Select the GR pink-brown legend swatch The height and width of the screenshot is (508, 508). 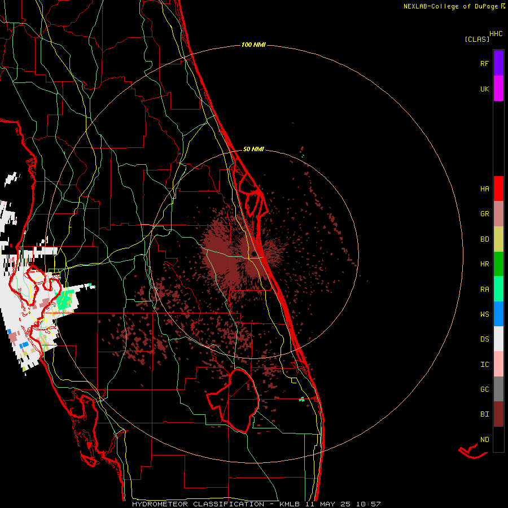[x=498, y=214]
